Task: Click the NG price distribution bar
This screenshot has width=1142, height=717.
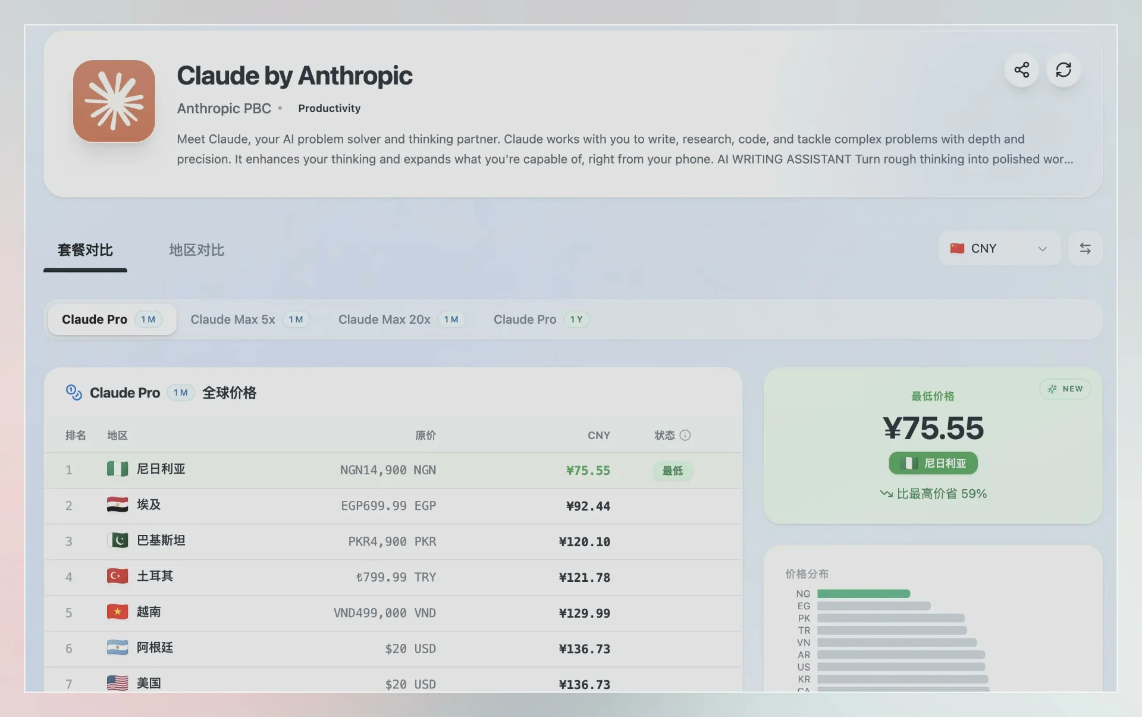Action: [864, 594]
